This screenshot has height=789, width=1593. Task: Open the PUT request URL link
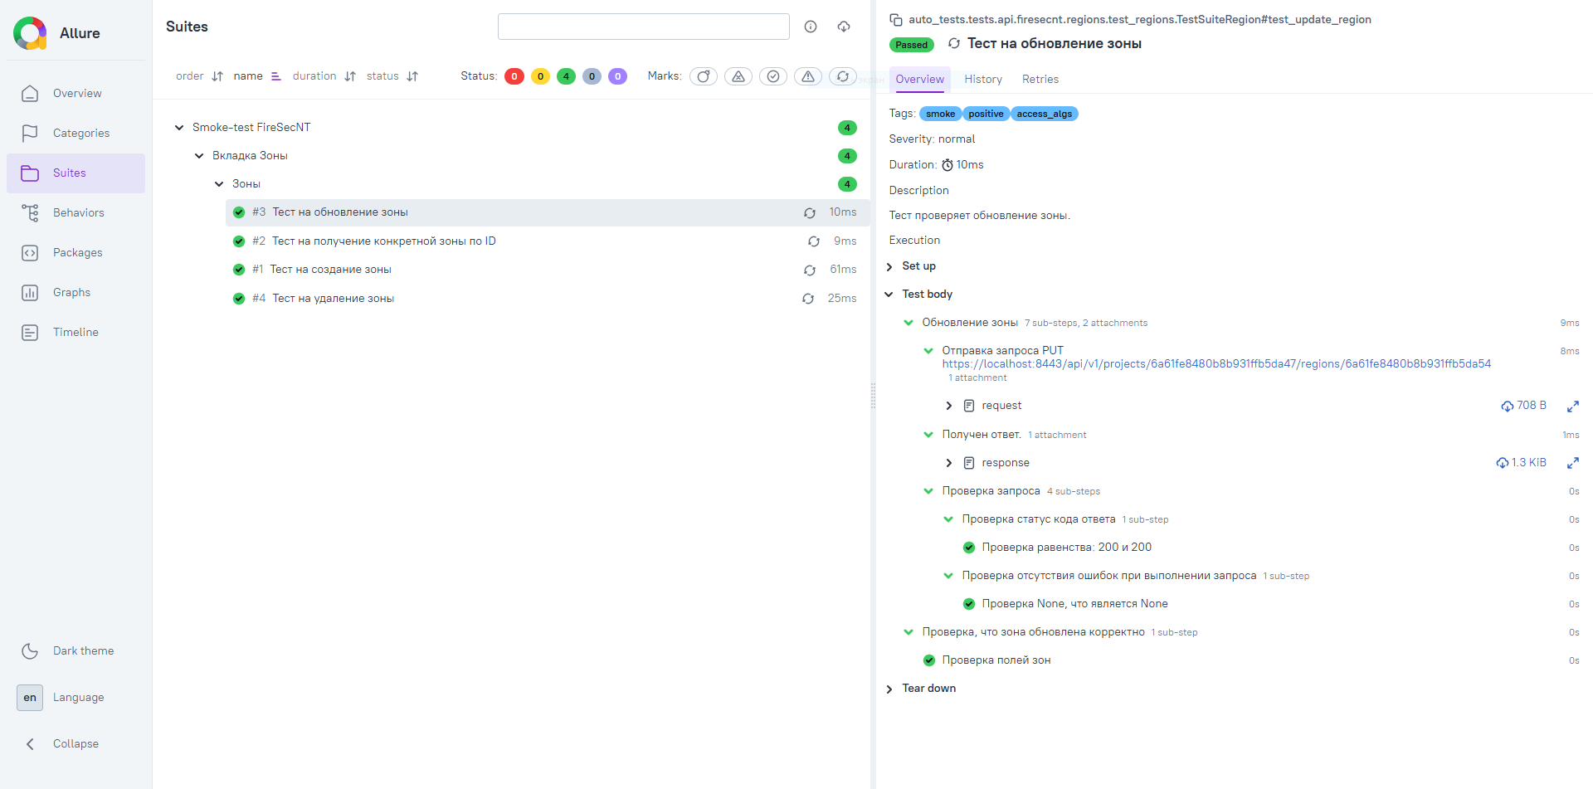pyautogui.click(x=1216, y=364)
